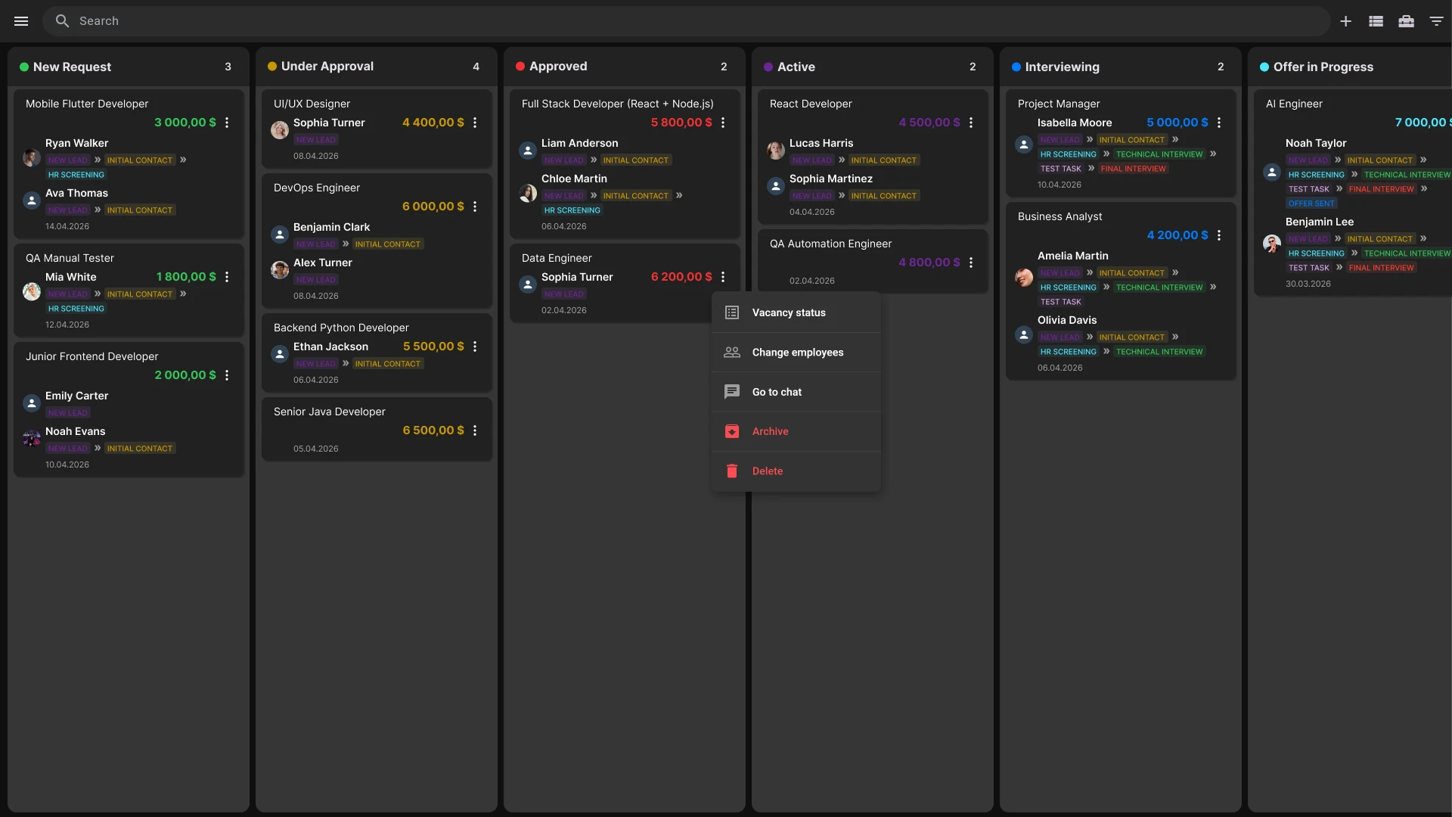This screenshot has height=817, width=1452.
Task: Open the Mobile Flutter Developer vacancy title
Action: coord(87,104)
